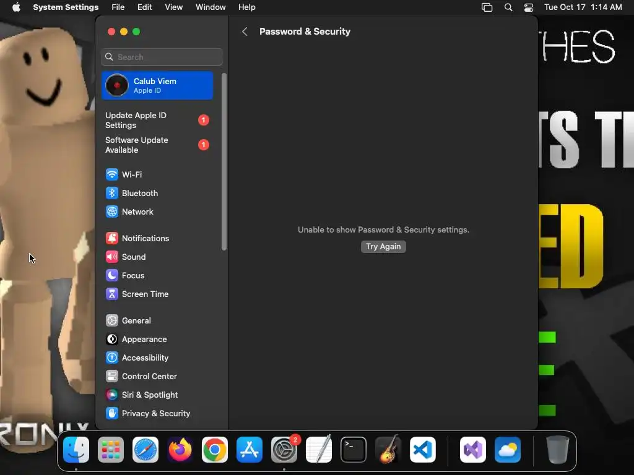Viewport: 634px width, 475px height.
Task: Open the File menu
Action: [x=118, y=7]
